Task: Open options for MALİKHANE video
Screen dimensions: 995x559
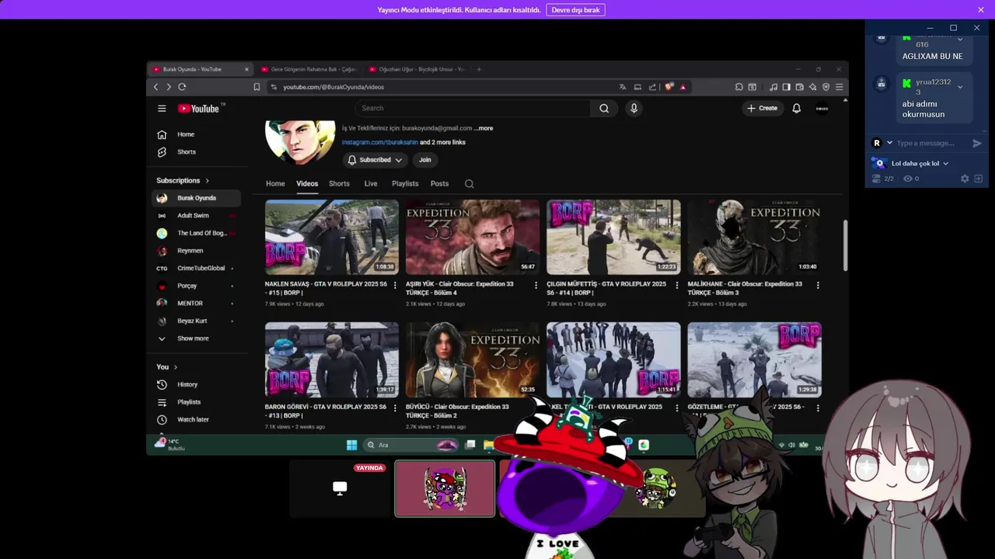Action: [817, 285]
